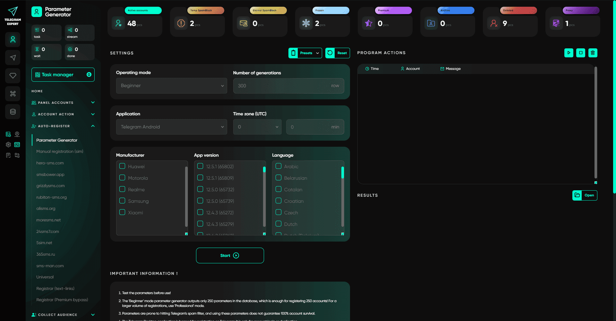Click the Proxy counter icon
Screen dimensions: 616x321
click(x=556, y=23)
